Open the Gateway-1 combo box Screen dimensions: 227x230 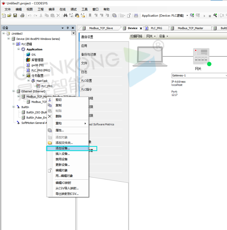(199, 76)
